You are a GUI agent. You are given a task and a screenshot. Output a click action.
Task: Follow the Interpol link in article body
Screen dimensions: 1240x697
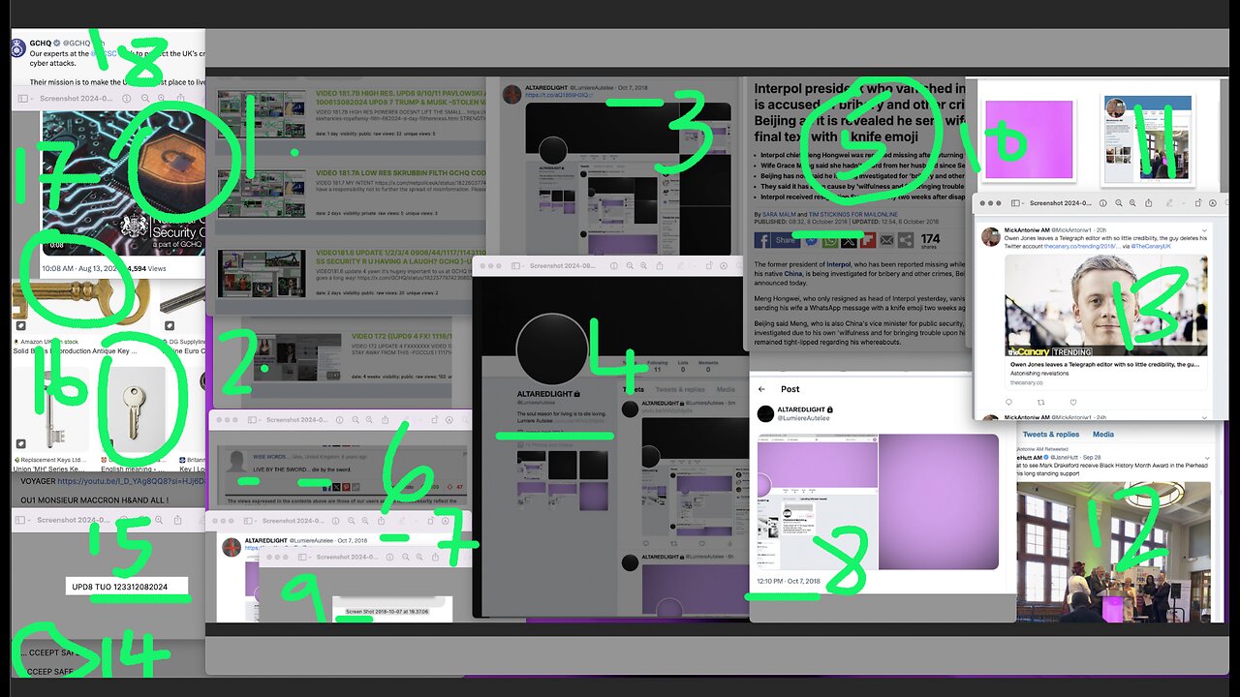pos(838,264)
